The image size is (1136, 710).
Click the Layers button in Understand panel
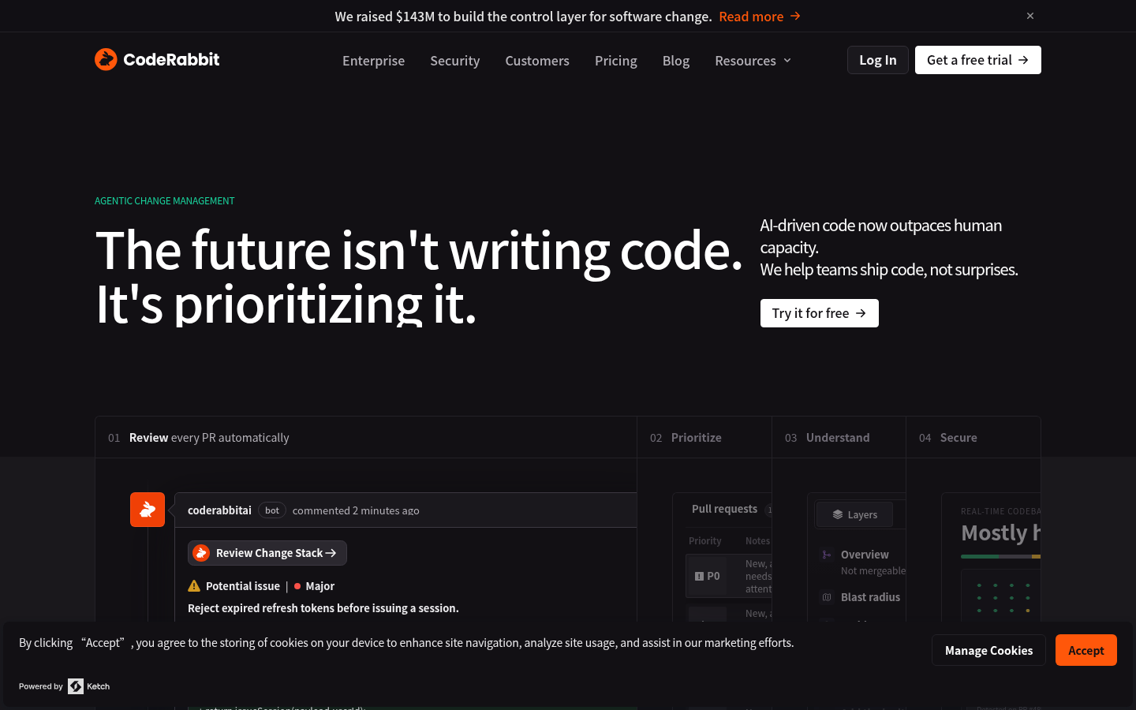[x=854, y=514]
